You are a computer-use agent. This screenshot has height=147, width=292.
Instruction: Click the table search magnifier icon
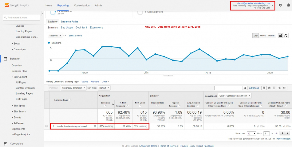pos(246,88)
